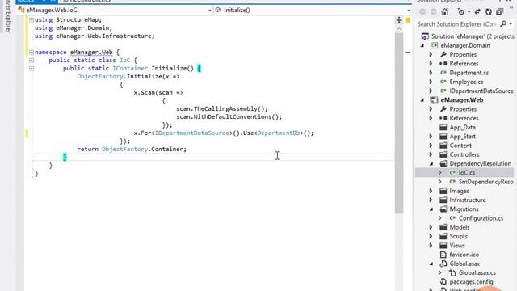Viewport: 517px width, 291px height.
Task: Open the Pending Changes Filter dropdown arrow
Action: 469,12
